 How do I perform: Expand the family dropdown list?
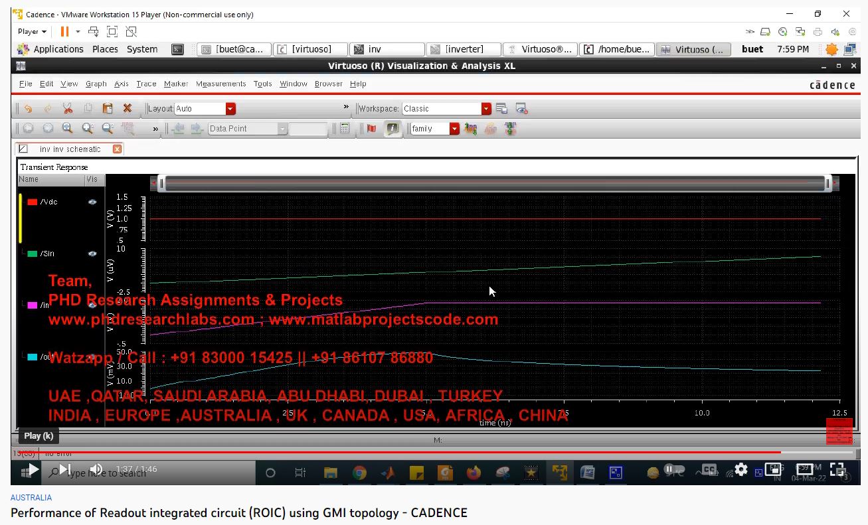[x=454, y=129]
